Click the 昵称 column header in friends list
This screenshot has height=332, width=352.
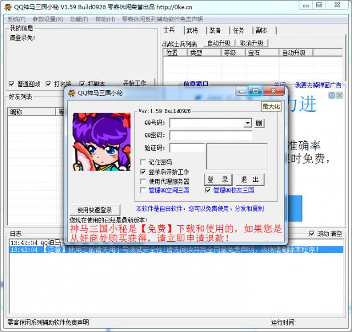click(x=32, y=112)
